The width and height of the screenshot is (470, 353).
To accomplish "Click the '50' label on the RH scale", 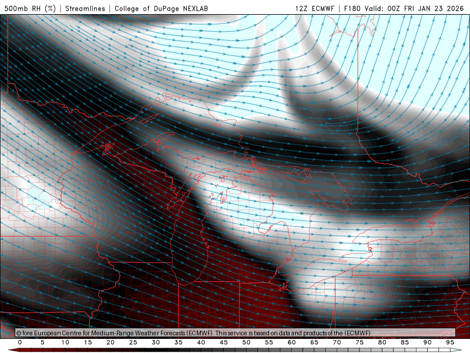I will [246, 342].
